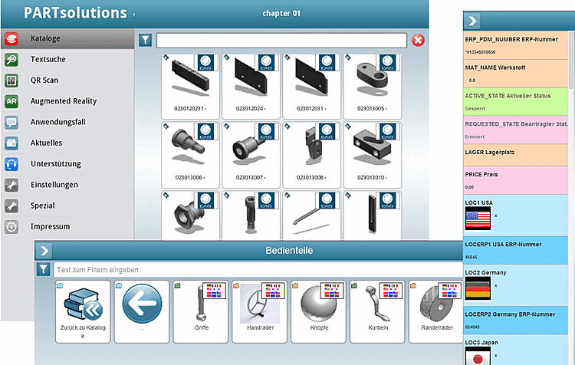Open the Kurbeln category
575x365 pixels.
(377, 312)
